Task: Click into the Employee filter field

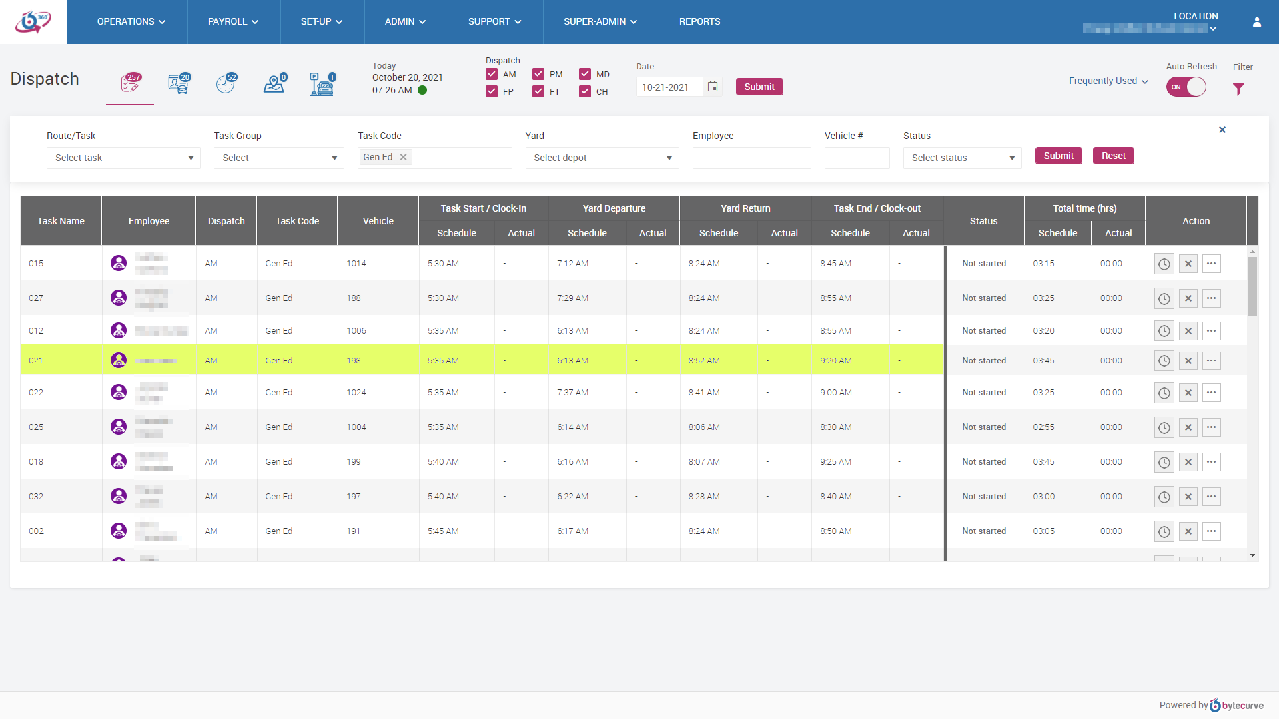Action: click(751, 158)
